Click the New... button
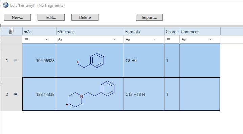The width and height of the screenshot is (243, 134). click(17, 17)
